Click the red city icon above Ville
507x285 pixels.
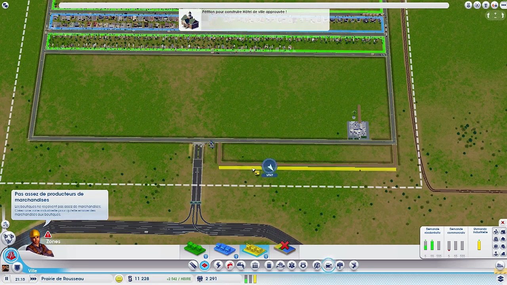[x=11, y=255]
